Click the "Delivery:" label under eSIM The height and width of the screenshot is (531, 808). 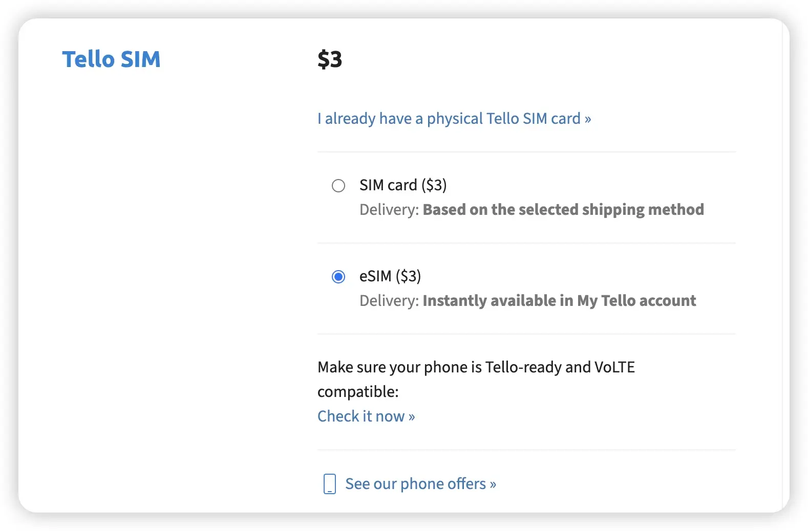(389, 301)
